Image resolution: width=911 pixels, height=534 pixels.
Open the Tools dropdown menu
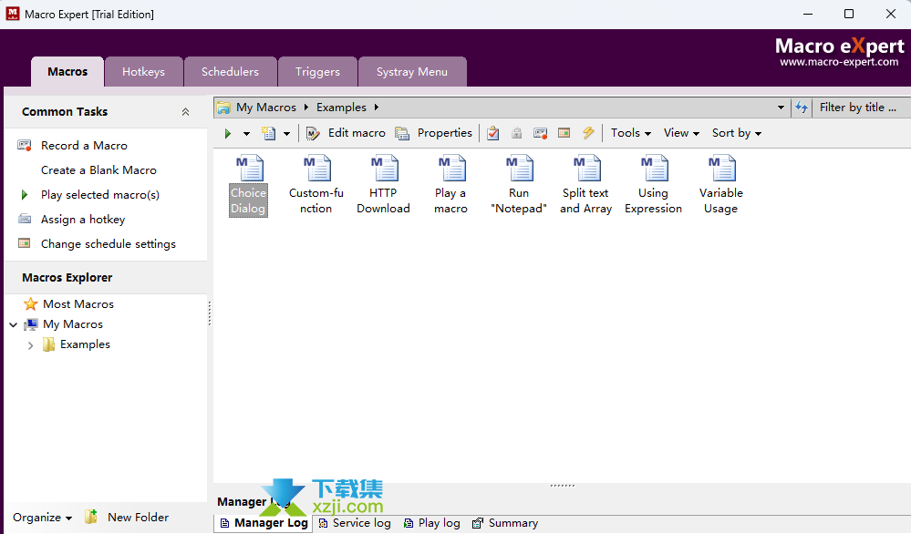pyautogui.click(x=630, y=133)
